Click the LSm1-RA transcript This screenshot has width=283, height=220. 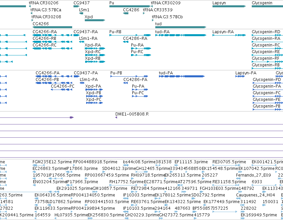click(x=81, y=42)
